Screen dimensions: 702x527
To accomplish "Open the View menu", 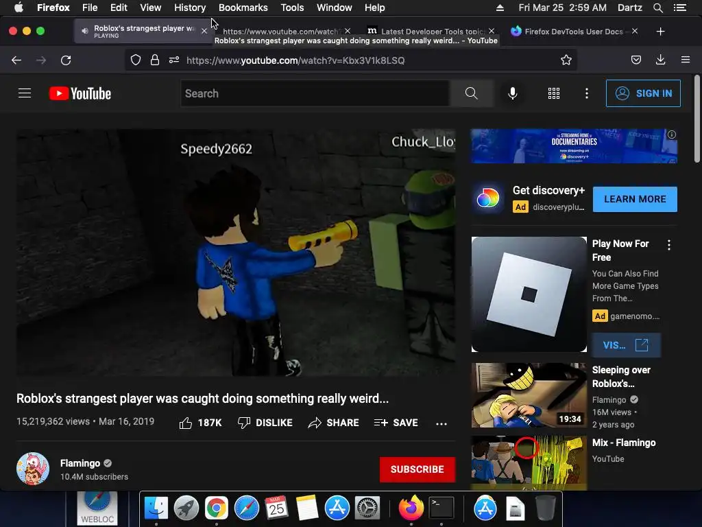I will click(x=150, y=8).
